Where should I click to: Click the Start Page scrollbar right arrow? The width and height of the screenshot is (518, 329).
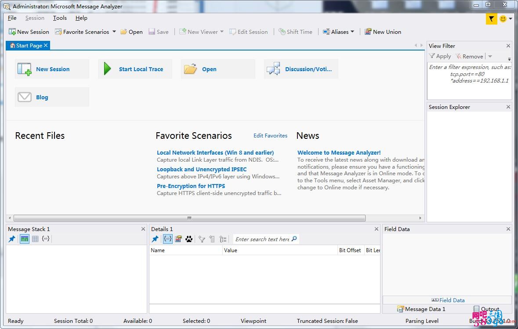pyautogui.click(x=420, y=218)
